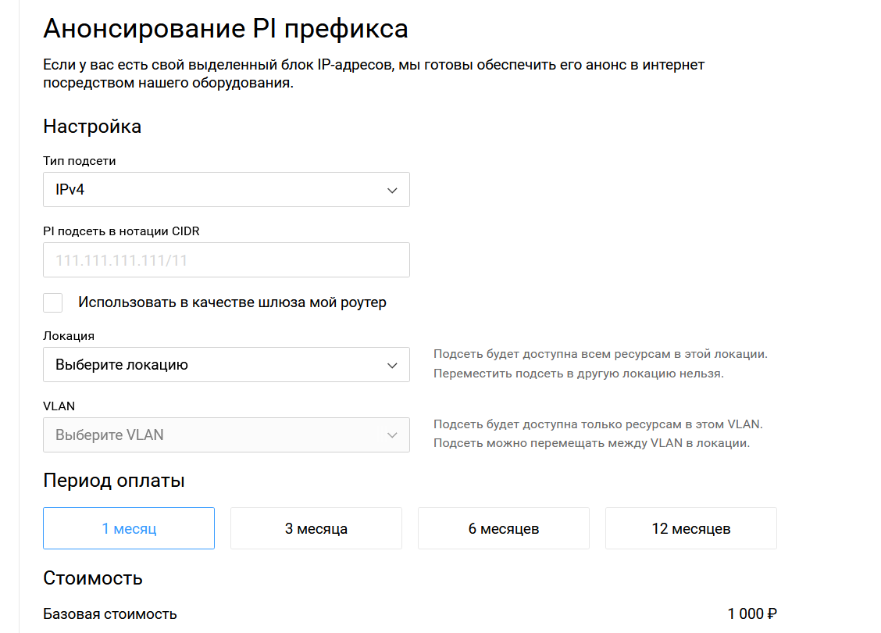Image resolution: width=881 pixels, height=633 pixels.
Task: Choose the "12 месяцев" payment period
Action: click(691, 528)
